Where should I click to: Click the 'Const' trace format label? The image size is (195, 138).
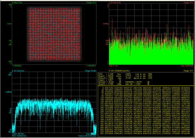[x=9, y=23]
